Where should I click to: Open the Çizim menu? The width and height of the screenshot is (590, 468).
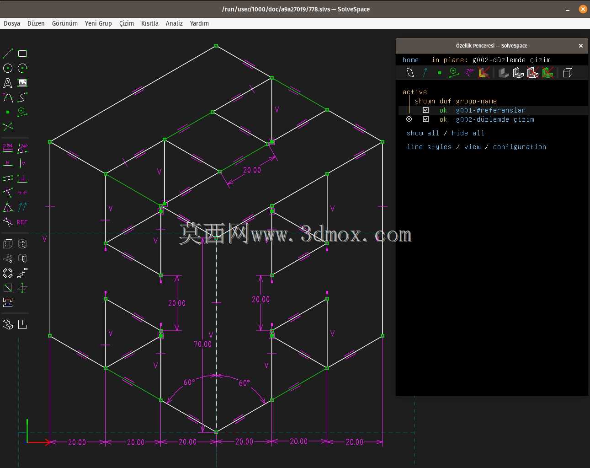point(127,23)
